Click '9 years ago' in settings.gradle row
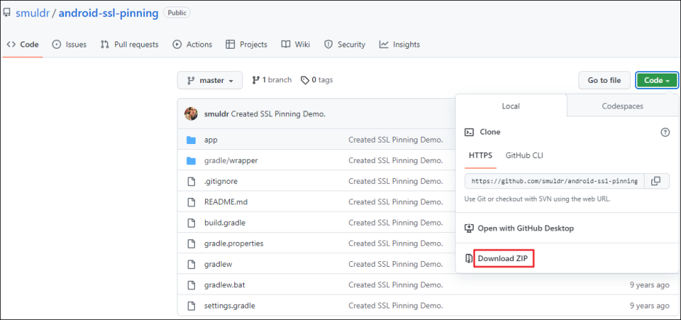This screenshot has width=681, height=320. 649,305
